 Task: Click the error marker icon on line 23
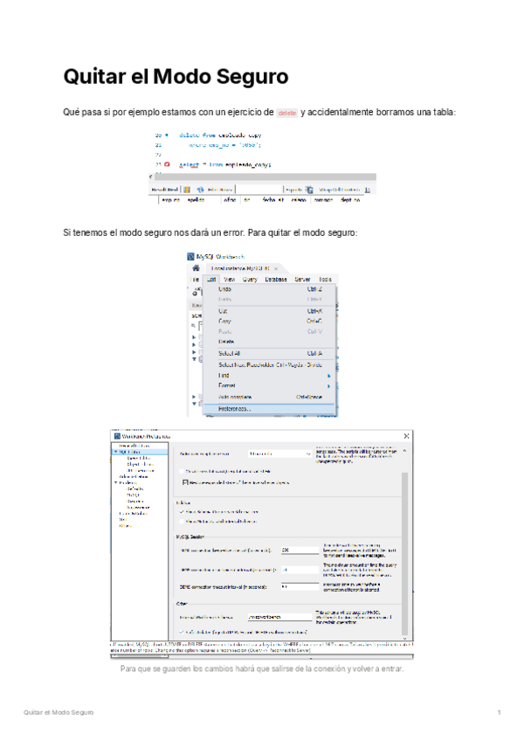click(x=167, y=164)
